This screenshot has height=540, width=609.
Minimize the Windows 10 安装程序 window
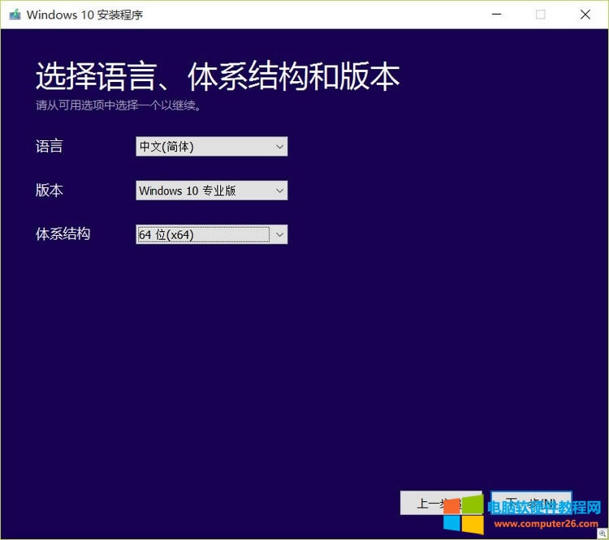pos(496,15)
